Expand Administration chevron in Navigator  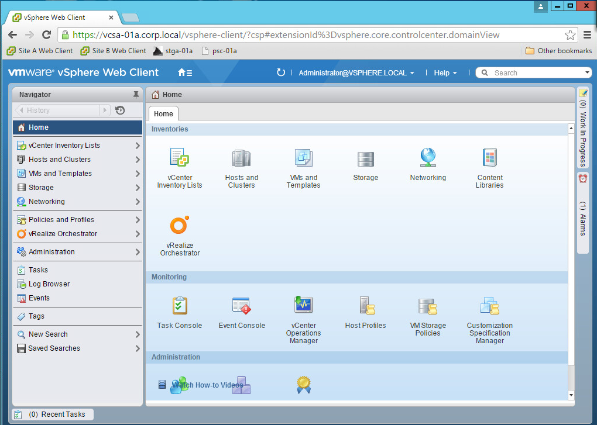(x=138, y=252)
